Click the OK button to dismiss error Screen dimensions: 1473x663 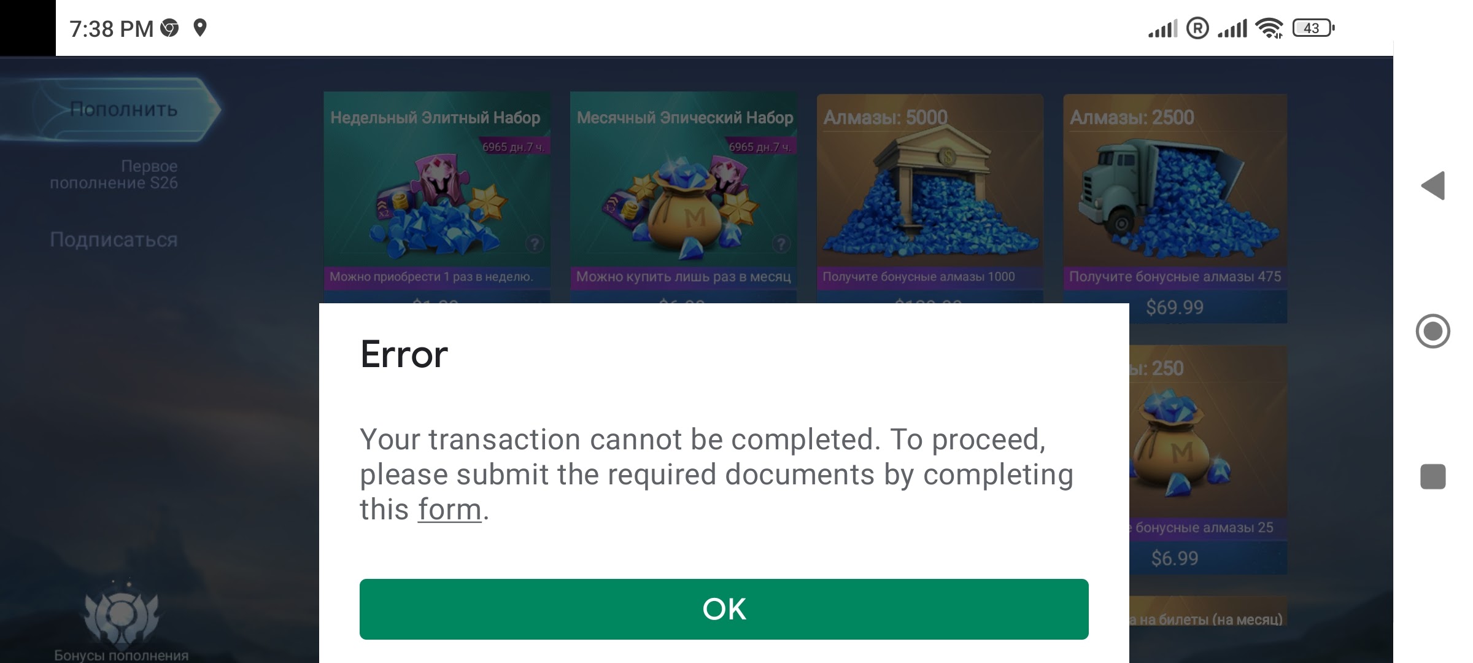[x=724, y=610]
